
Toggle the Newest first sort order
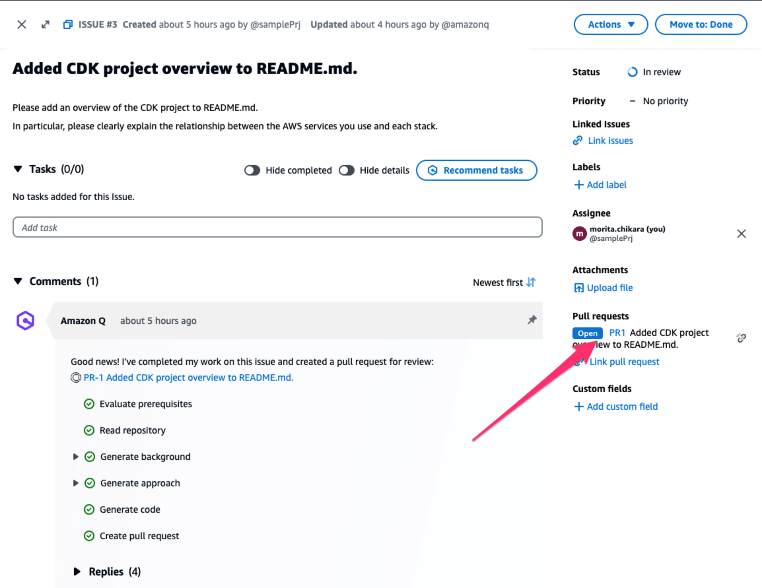pyautogui.click(x=504, y=282)
